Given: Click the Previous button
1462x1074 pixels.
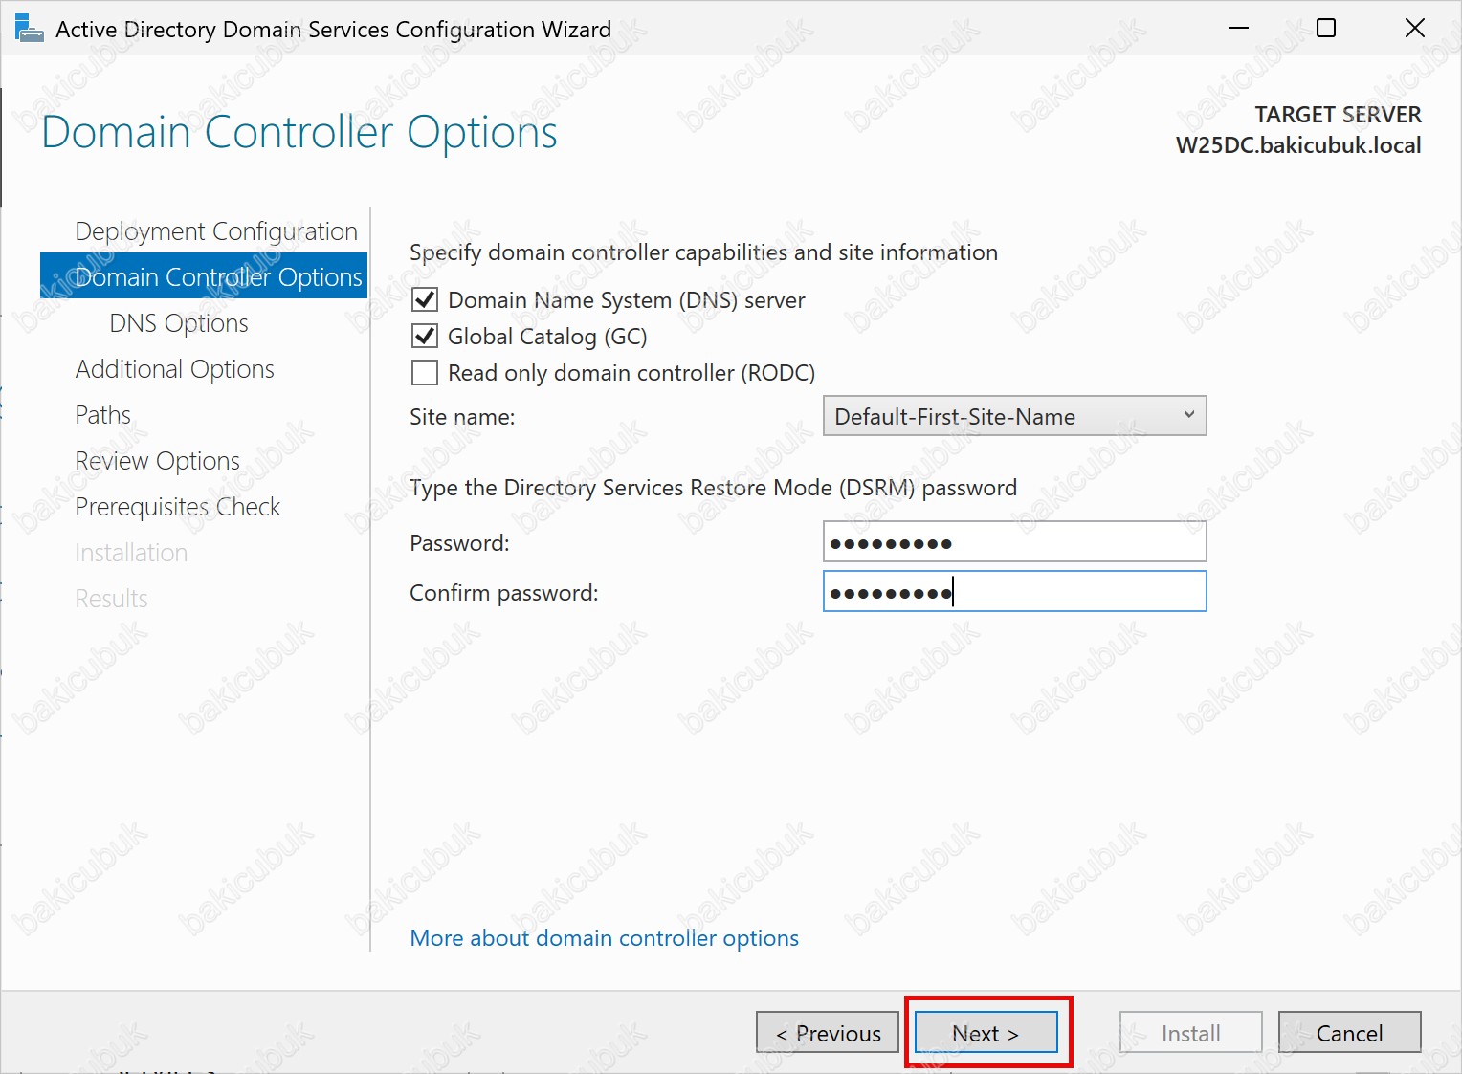Looking at the screenshot, I should [828, 1033].
